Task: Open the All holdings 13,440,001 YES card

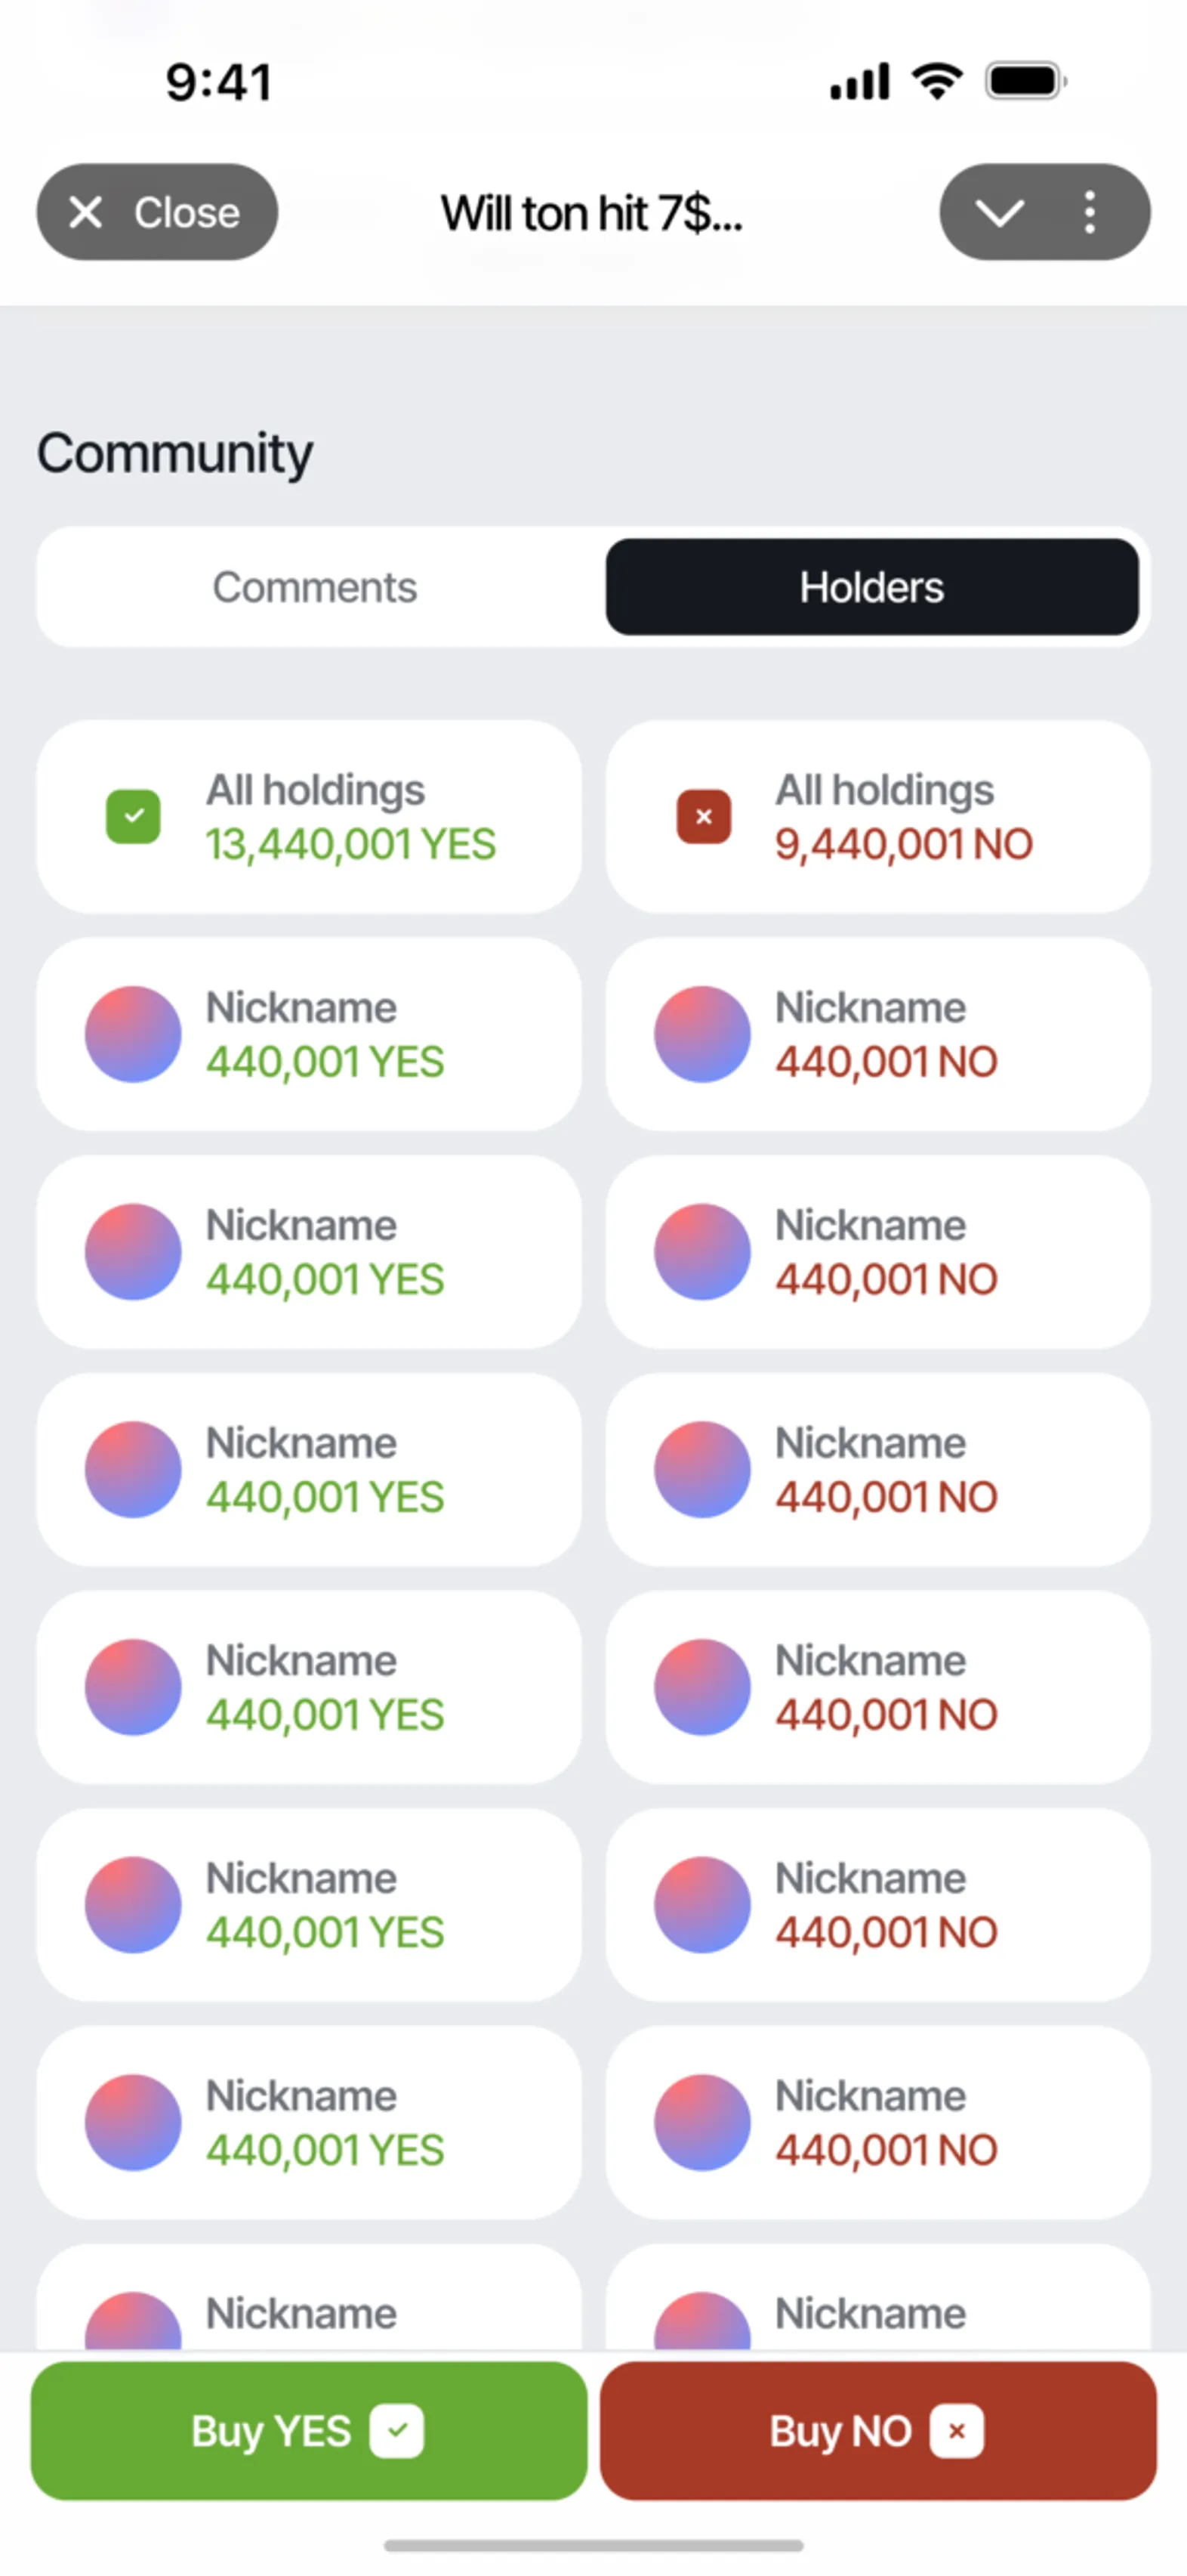Action: pos(309,816)
